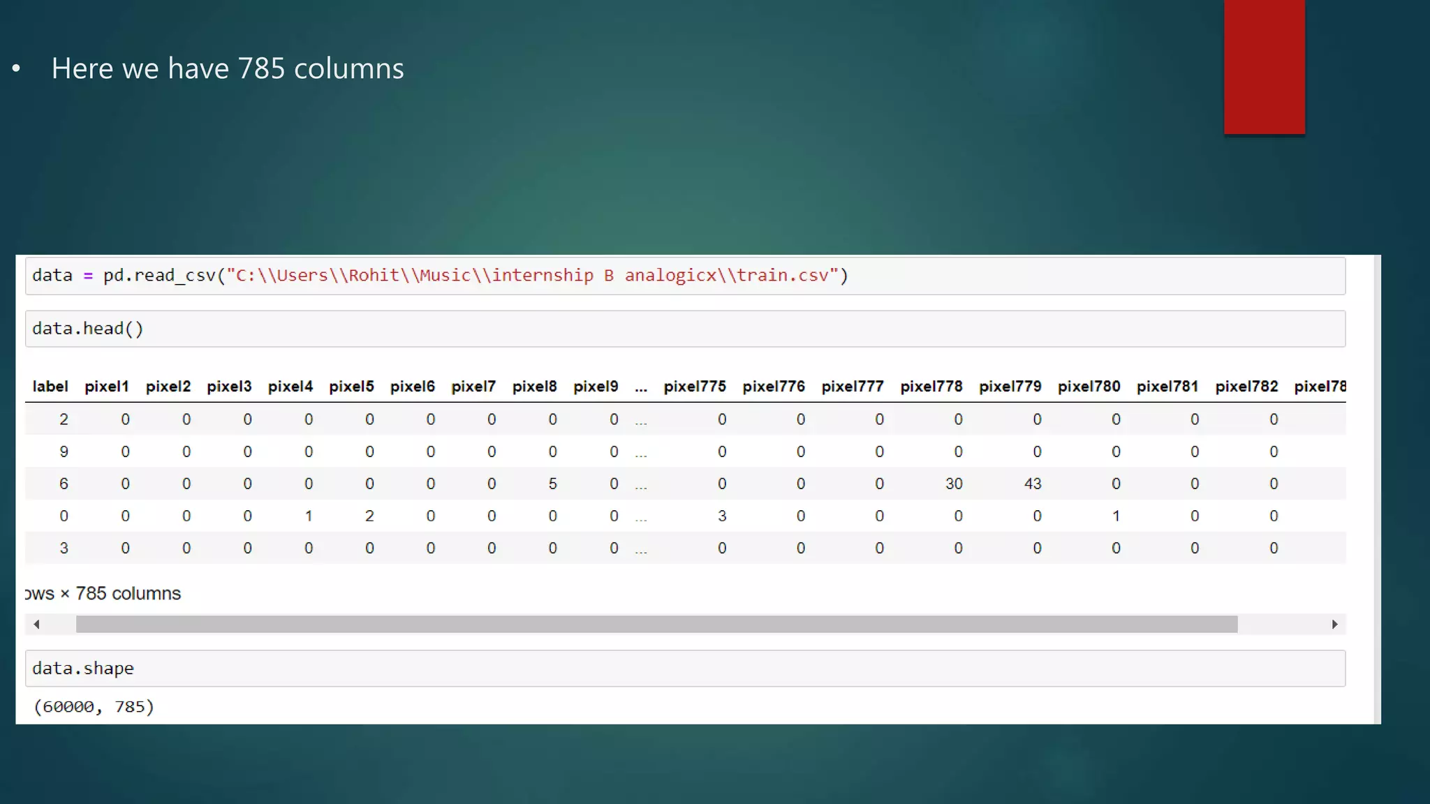
Task: Click the '785 columns' summary text below table
Action: click(128, 593)
